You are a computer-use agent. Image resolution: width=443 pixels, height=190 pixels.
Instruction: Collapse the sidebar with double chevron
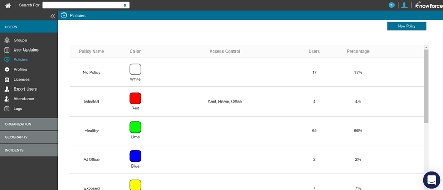click(x=53, y=16)
